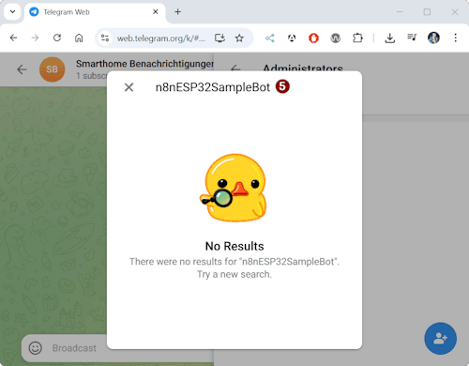Click the browser back button

pyautogui.click(x=13, y=38)
